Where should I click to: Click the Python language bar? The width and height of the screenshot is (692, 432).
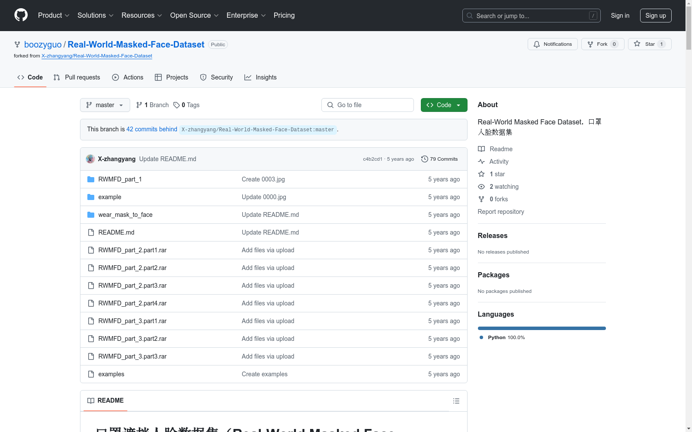coord(541,328)
